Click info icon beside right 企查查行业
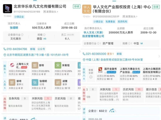The image size is (161, 120). (98, 44)
